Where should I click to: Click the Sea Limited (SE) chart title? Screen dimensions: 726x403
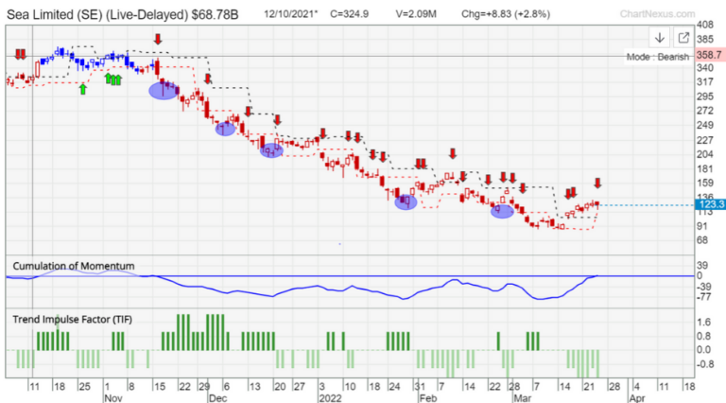tap(122, 15)
